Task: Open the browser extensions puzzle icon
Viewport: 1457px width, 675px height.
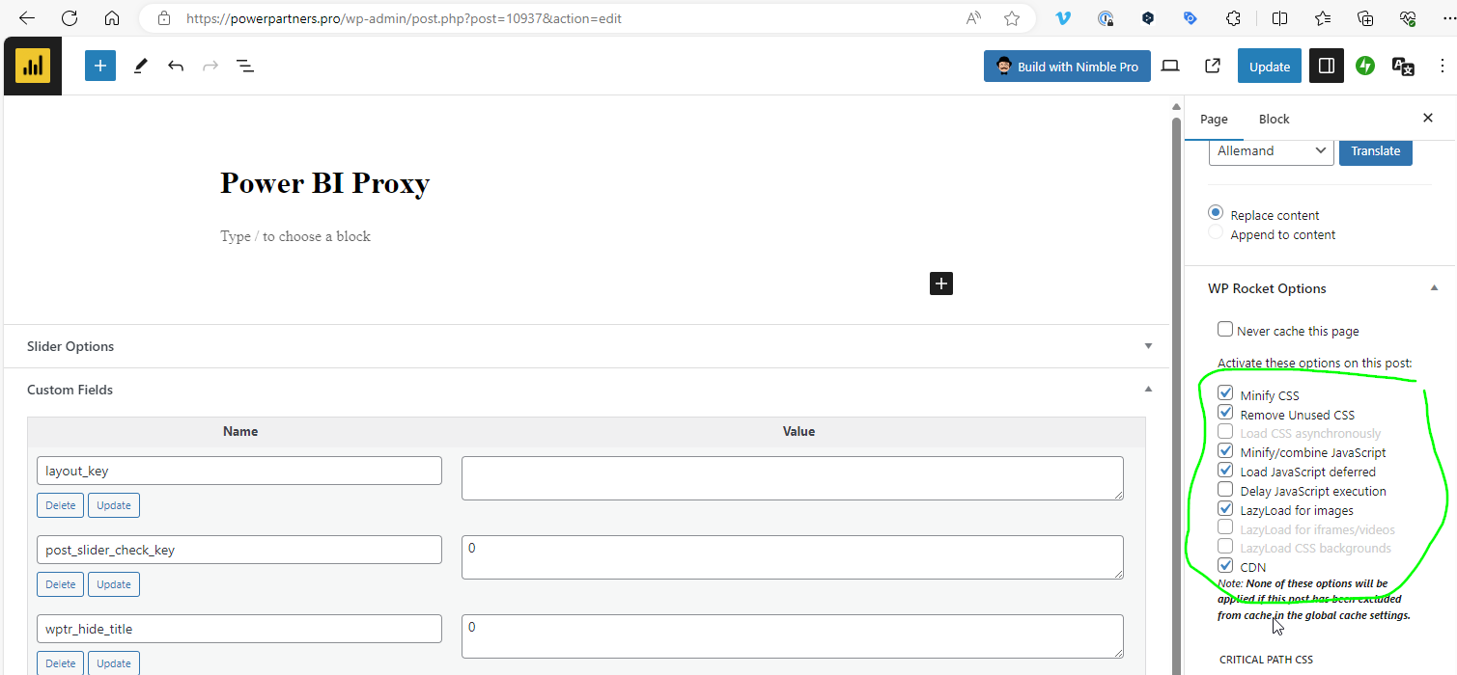Action: [x=1233, y=18]
